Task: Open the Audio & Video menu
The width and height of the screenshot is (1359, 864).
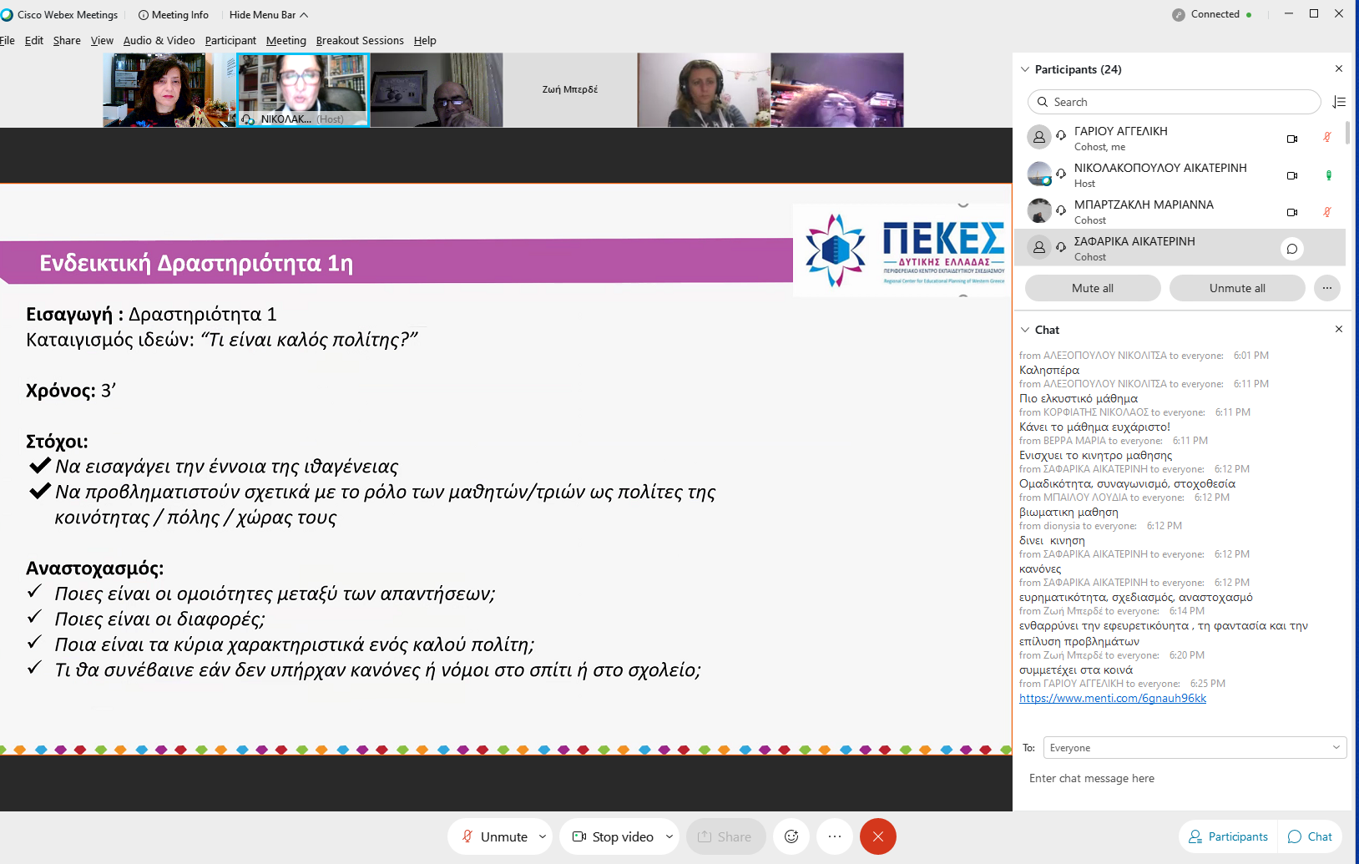Action: 159,40
